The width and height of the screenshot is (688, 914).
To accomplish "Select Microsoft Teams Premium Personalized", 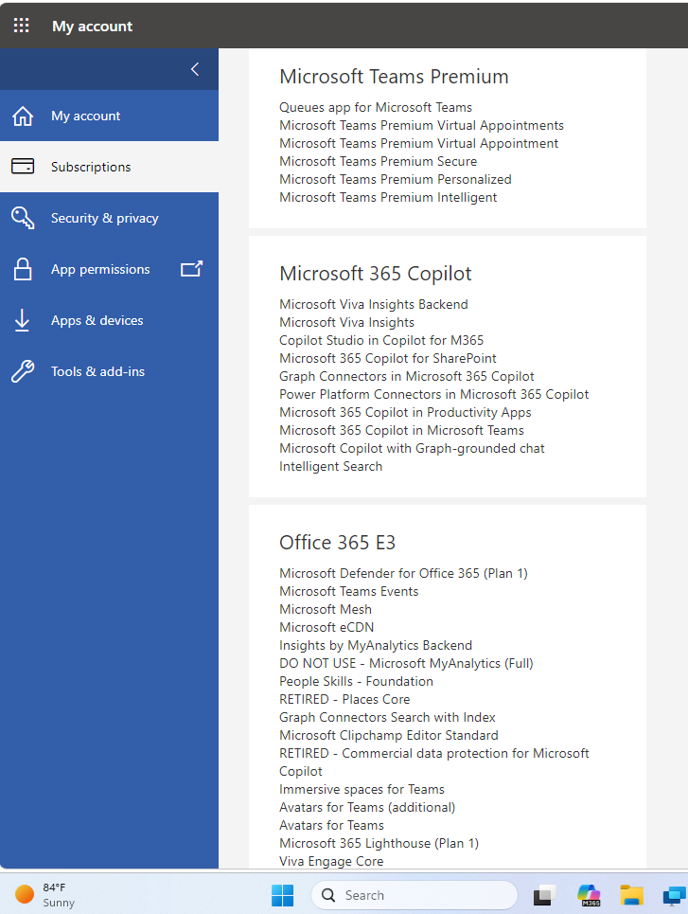I will tap(396, 180).
